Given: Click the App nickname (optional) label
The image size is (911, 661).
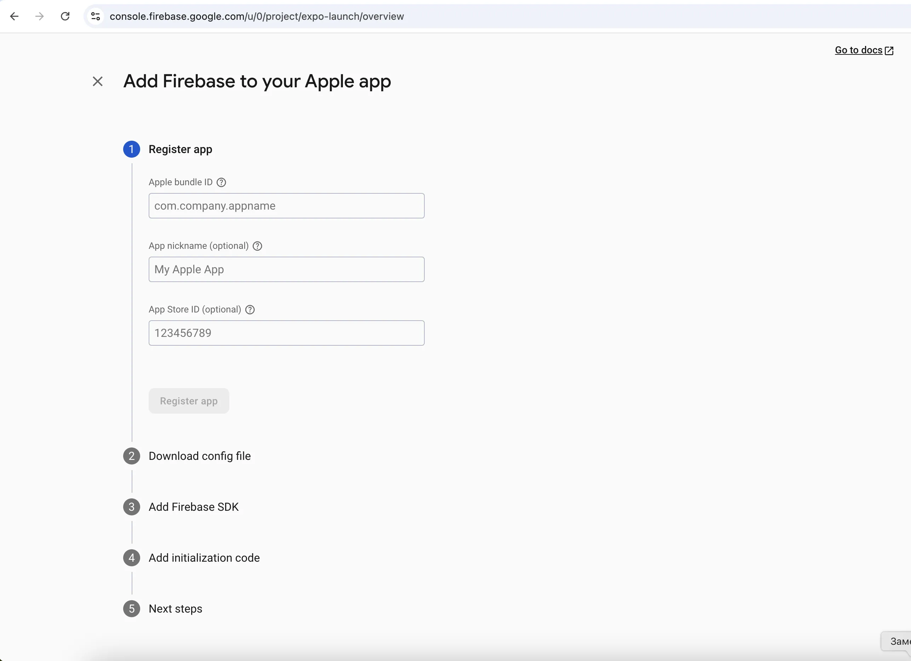Looking at the screenshot, I should (x=199, y=246).
